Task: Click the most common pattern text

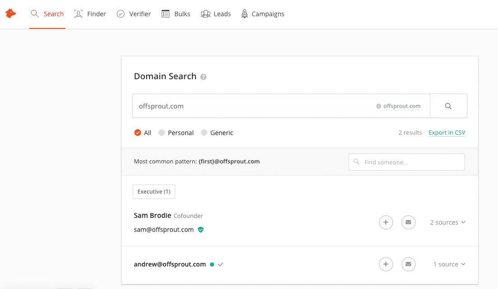Action: [x=196, y=162]
